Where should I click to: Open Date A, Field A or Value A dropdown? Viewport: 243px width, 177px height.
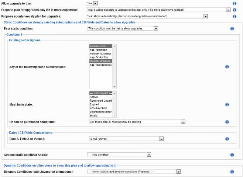126,139
